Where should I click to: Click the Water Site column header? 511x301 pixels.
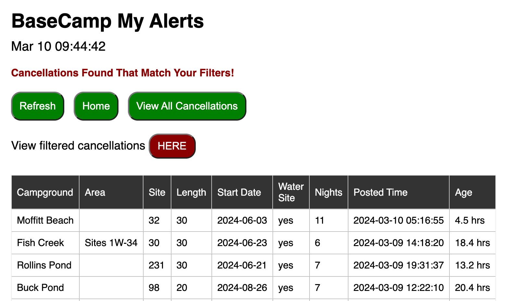tap(291, 192)
